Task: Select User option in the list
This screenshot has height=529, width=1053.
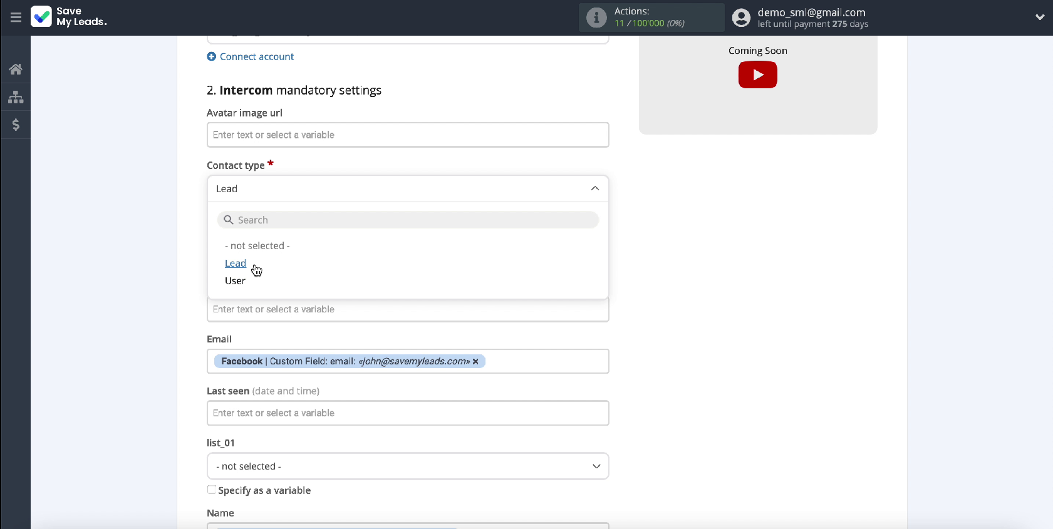Action: (235, 281)
